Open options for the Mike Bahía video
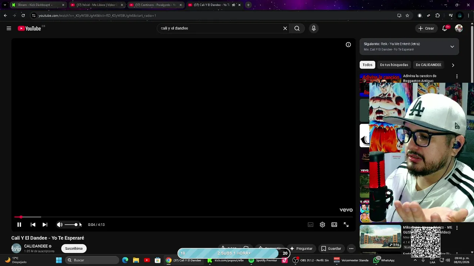This screenshot has width=474, height=266. tap(457, 228)
